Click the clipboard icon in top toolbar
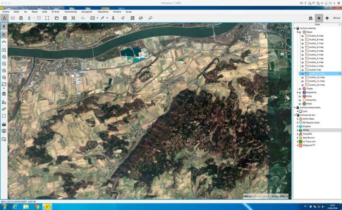This screenshot has width=342, height=210. (21, 18)
